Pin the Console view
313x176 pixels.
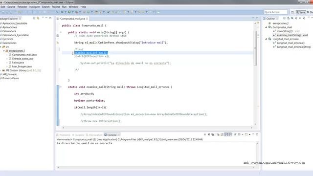pos(235,134)
